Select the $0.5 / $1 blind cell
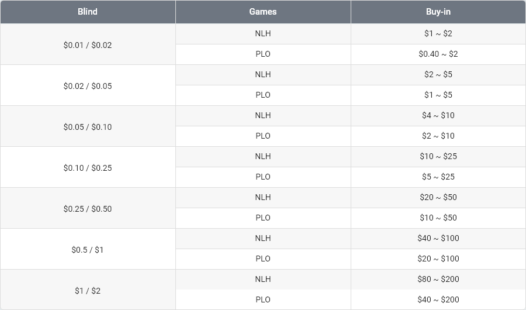 (88, 249)
